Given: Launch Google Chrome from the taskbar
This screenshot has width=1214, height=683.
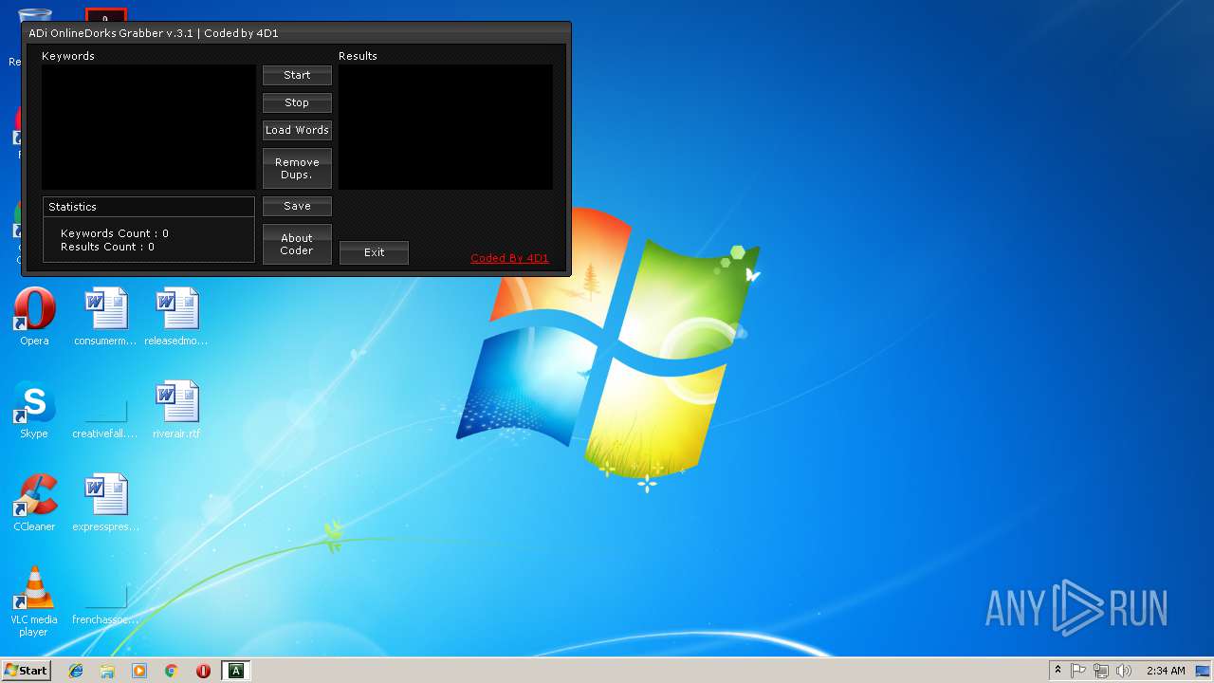Looking at the screenshot, I should click(x=172, y=671).
